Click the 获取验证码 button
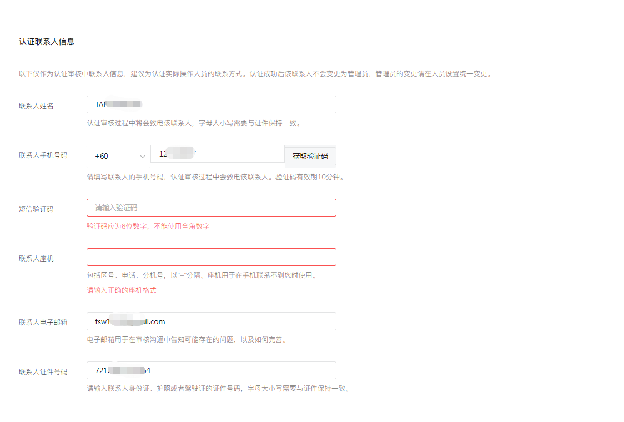This screenshot has height=422, width=624. click(x=310, y=156)
